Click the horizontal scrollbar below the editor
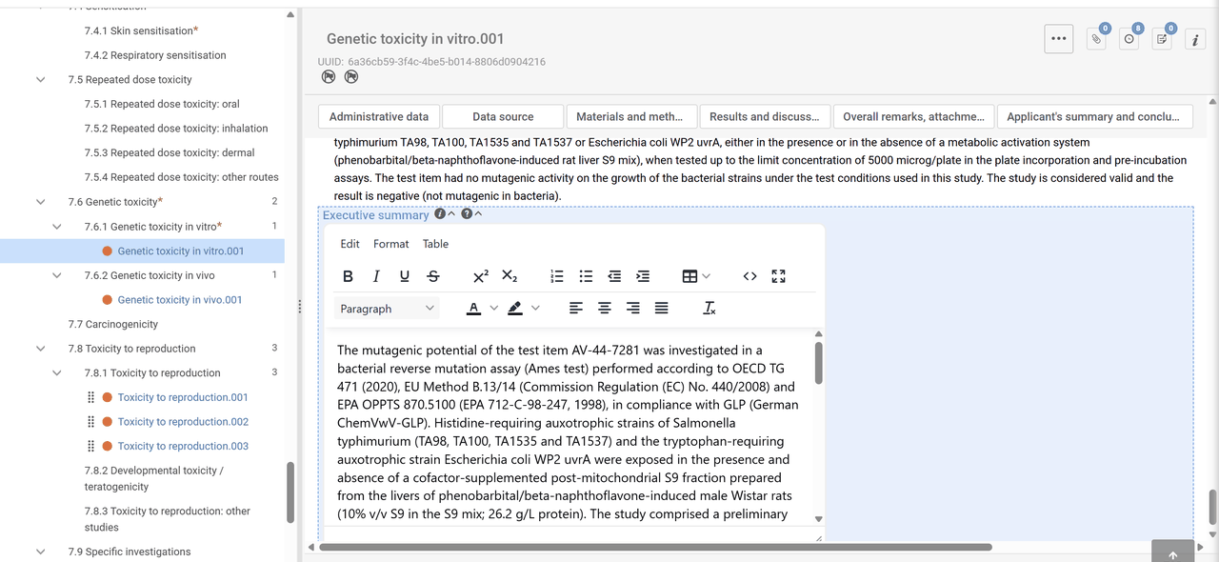The image size is (1219, 562). click(x=655, y=548)
